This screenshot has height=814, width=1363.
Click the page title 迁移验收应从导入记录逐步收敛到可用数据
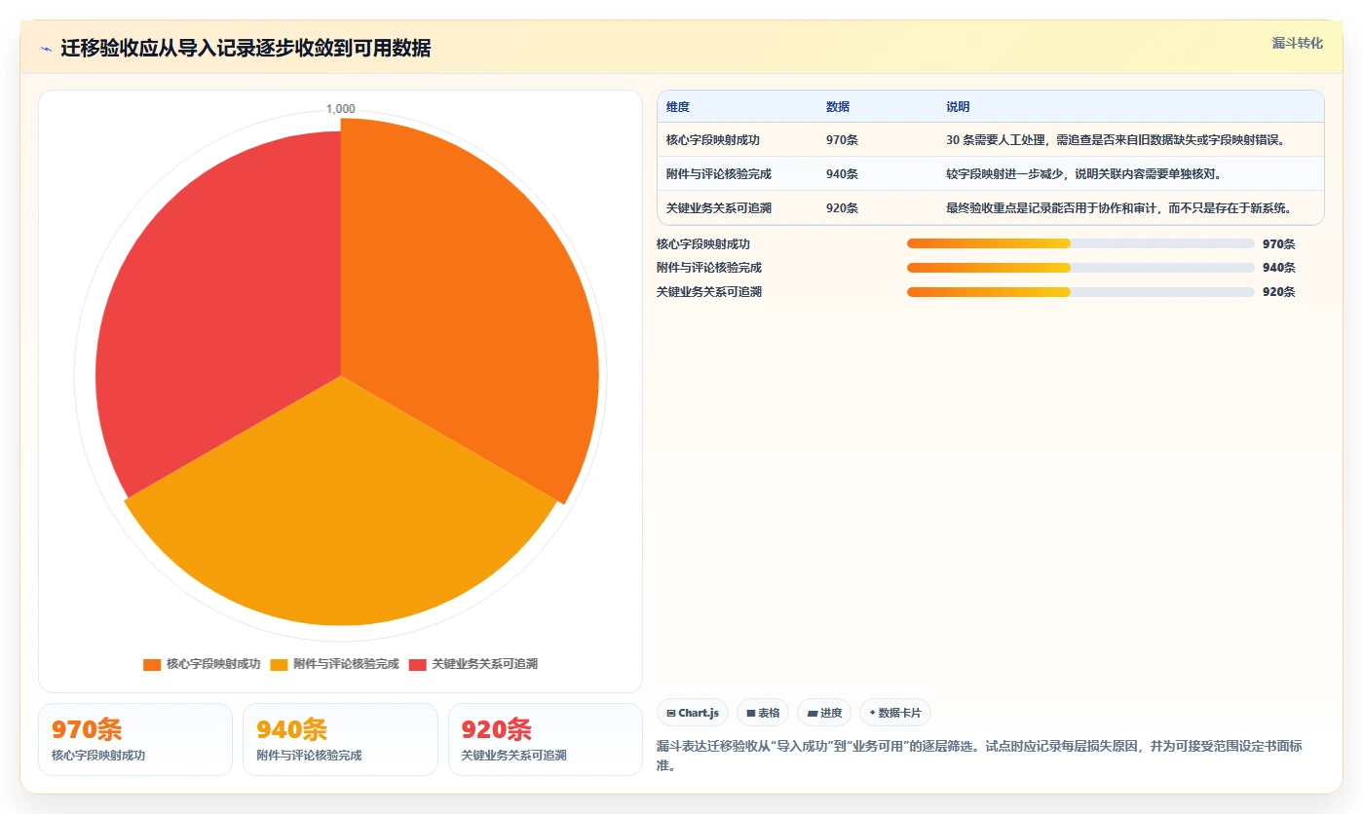(246, 49)
